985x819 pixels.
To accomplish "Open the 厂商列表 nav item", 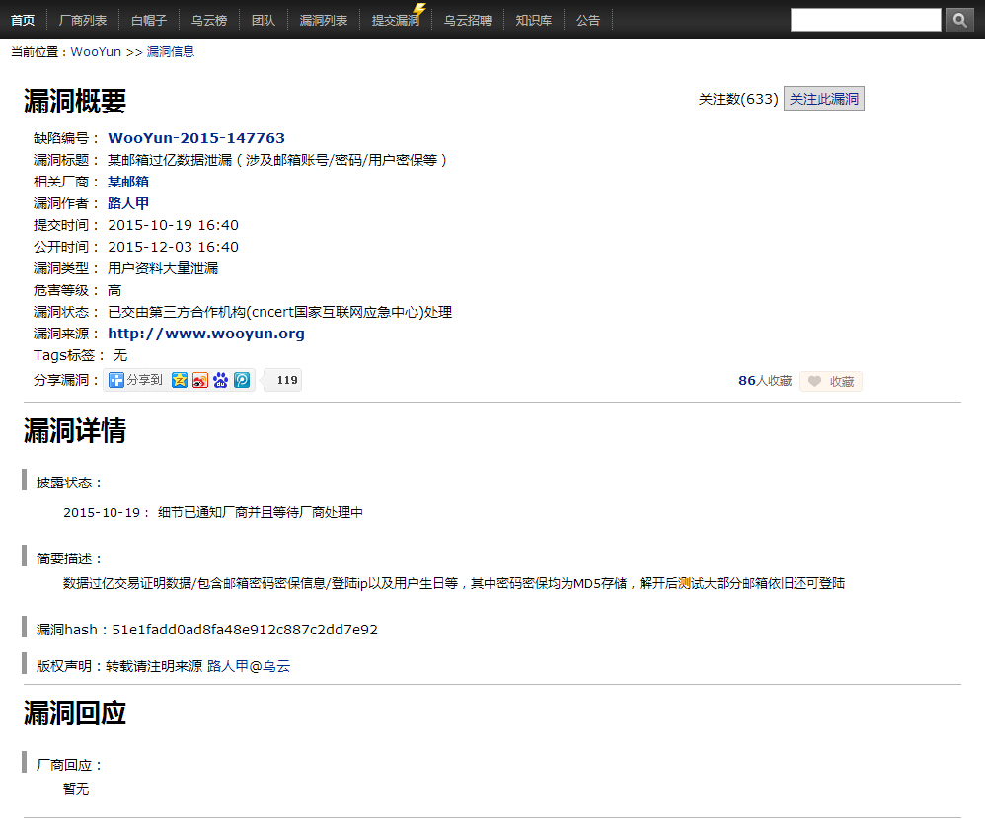I will coord(83,20).
